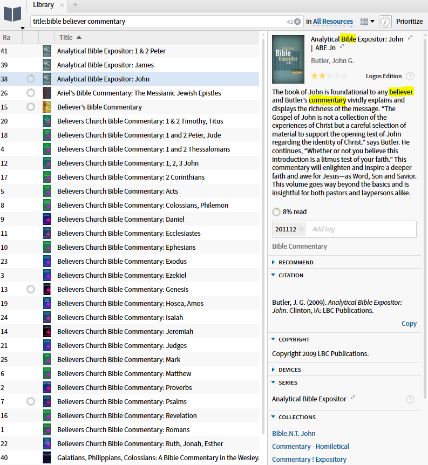Click the cover icon for Believer's Bible Commentary
The height and width of the screenshot is (465, 428).
[47, 107]
